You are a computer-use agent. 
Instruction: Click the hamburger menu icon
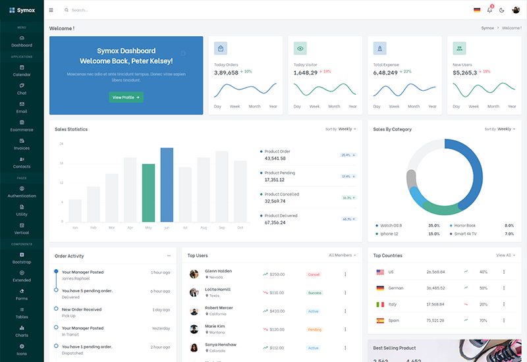point(51,10)
